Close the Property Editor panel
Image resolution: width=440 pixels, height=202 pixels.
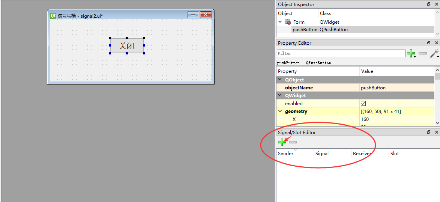(436, 43)
